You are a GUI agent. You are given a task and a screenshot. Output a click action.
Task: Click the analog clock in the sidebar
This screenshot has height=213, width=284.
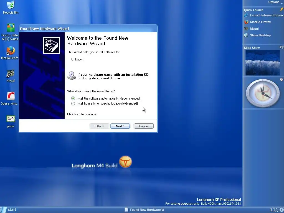coord(263,93)
